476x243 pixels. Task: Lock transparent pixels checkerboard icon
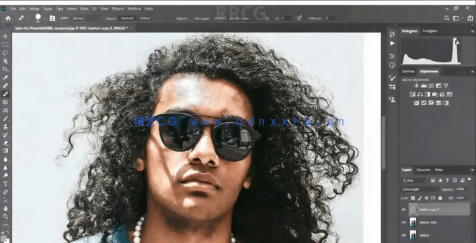click(413, 198)
